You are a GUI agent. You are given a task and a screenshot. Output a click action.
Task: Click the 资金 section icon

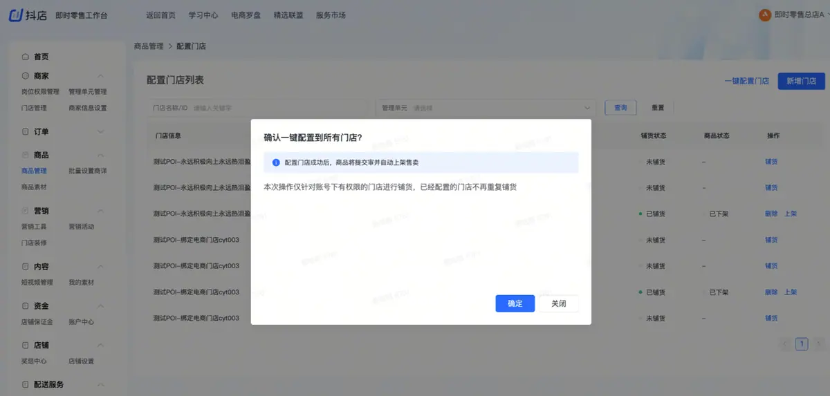click(x=26, y=305)
